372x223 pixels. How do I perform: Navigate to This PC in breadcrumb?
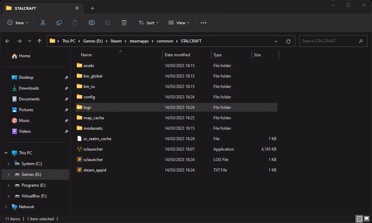[x=69, y=41]
